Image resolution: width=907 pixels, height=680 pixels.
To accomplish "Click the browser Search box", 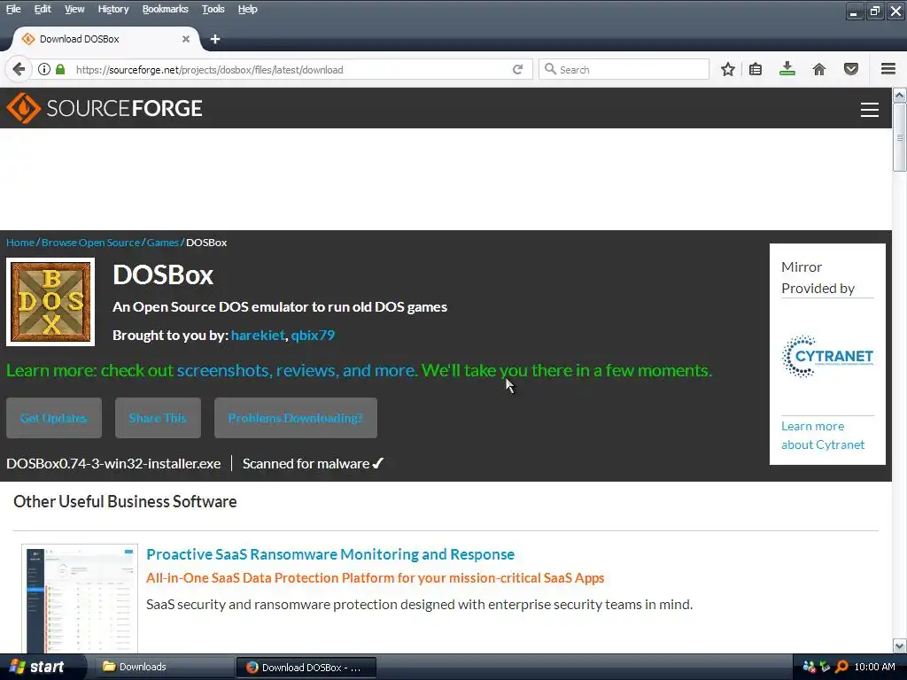I will click(x=624, y=69).
